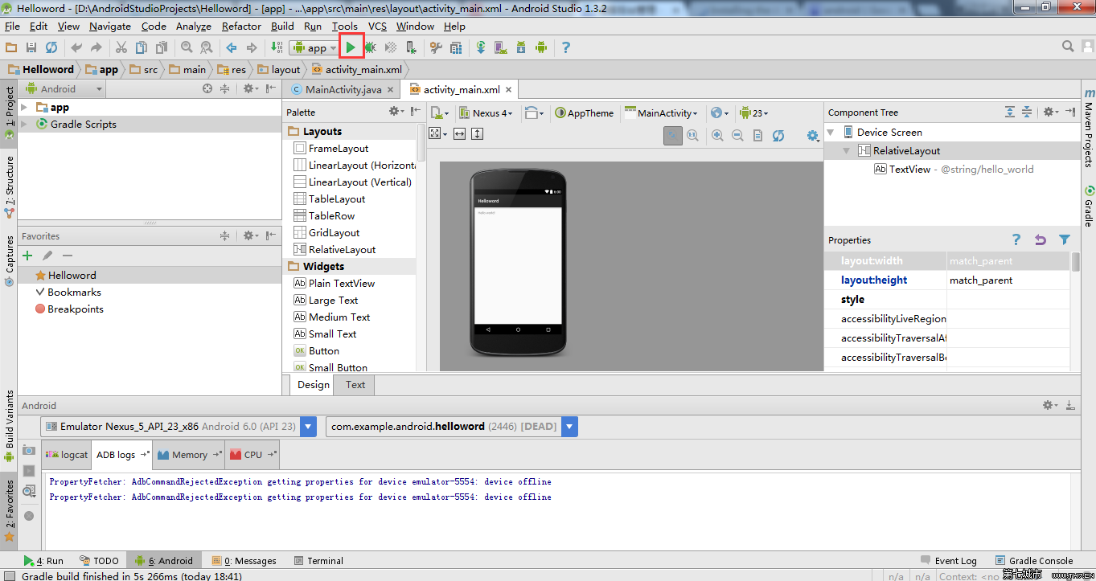
Task: Run the app with the green Run button
Action: [351, 47]
